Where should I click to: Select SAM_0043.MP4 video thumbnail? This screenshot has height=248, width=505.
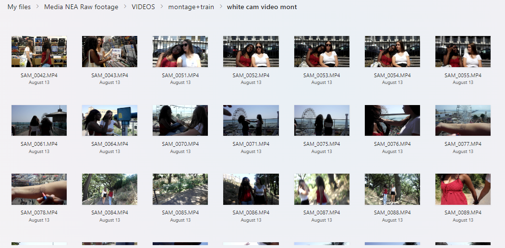[x=109, y=51]
